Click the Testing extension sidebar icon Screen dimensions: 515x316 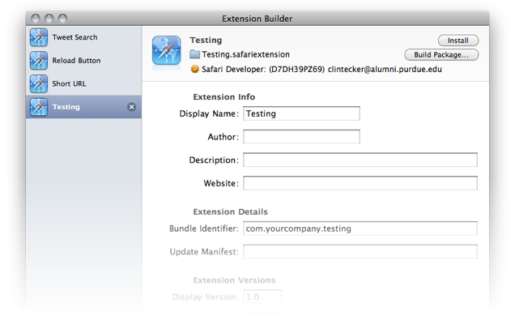click(x=38, y=107)
